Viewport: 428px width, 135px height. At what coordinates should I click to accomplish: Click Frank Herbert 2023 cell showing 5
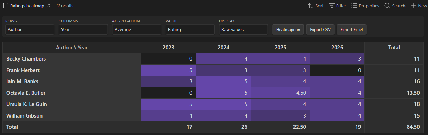pyautogui.click(x=169, y=70)
